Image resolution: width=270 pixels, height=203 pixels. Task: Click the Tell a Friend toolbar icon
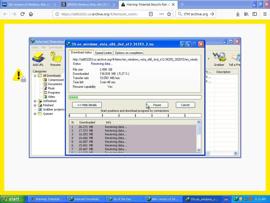pos(234,59)
